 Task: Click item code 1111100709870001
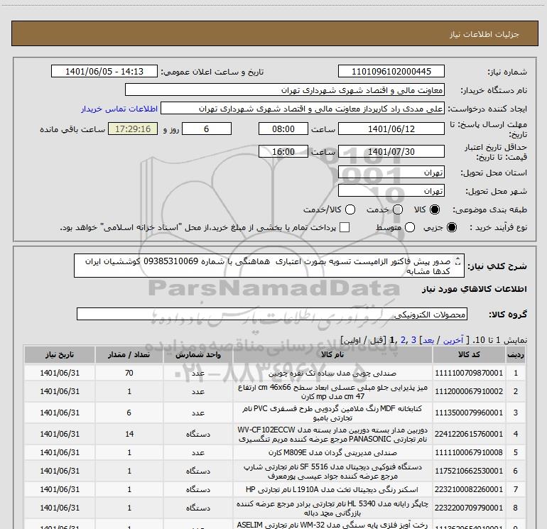(469, 373)
